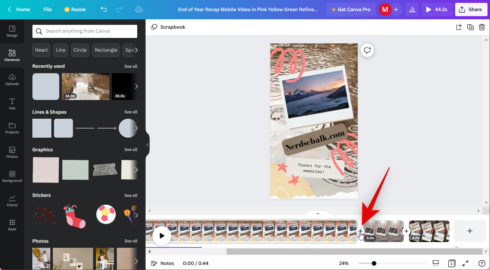
Task: See all Graphics
Action: click(131, 150)
